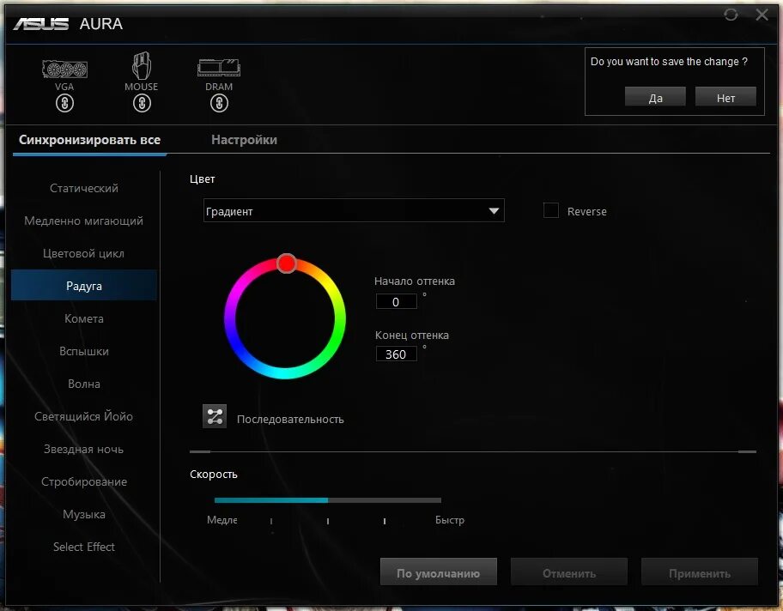Select Звездная ночь effect
This screenshot has width=783, height=611.
point(84,450)
